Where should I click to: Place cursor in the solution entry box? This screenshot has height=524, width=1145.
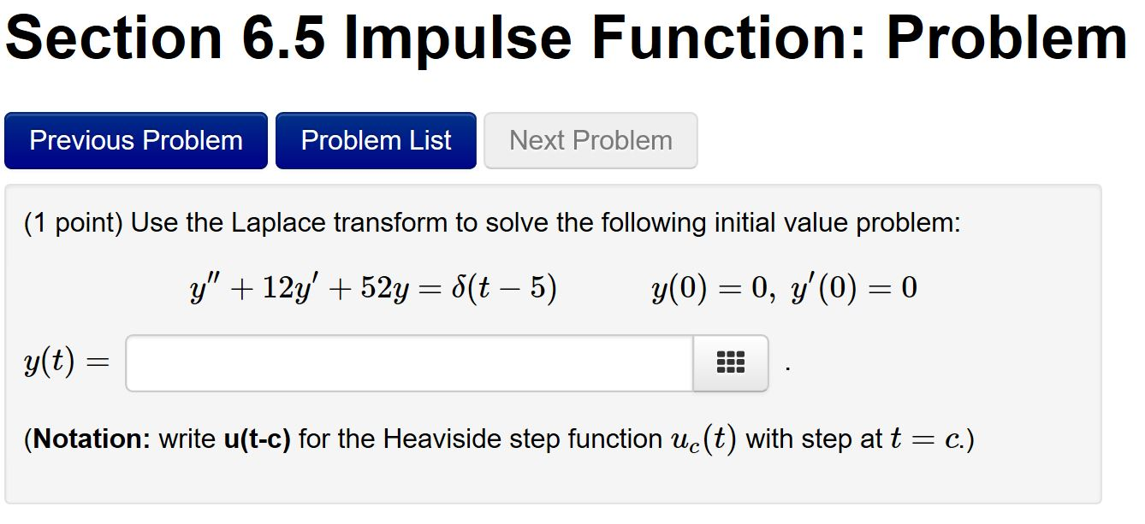(x=411, y=361)
